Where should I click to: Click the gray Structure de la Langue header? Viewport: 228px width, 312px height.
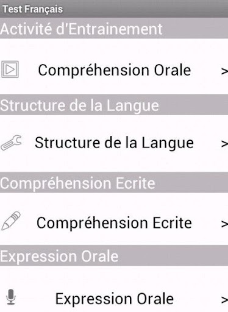(79, 105)
